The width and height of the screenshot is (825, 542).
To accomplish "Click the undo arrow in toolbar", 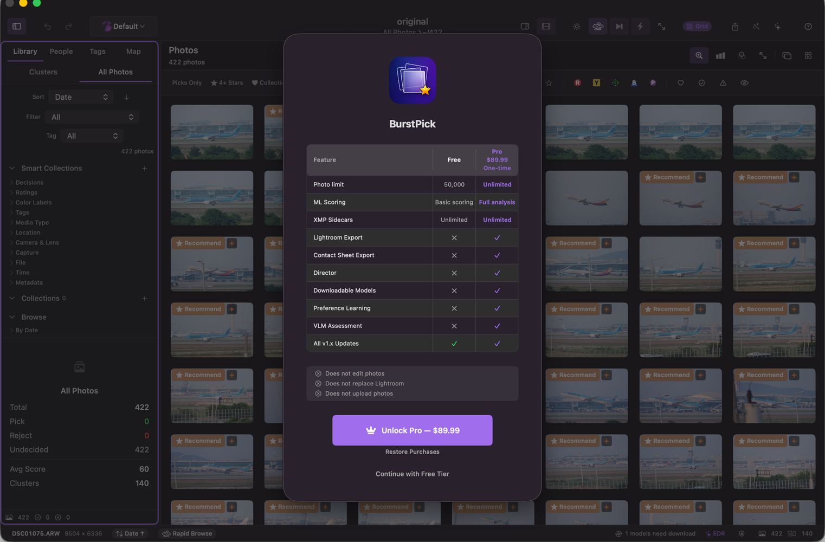I will tap(48, 26).
